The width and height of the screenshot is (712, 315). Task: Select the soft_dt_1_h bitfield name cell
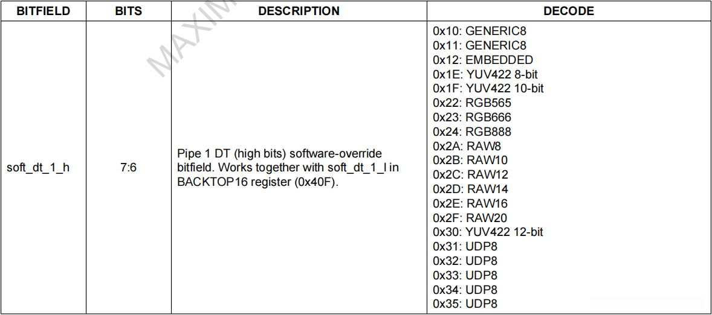click(38, 167)
